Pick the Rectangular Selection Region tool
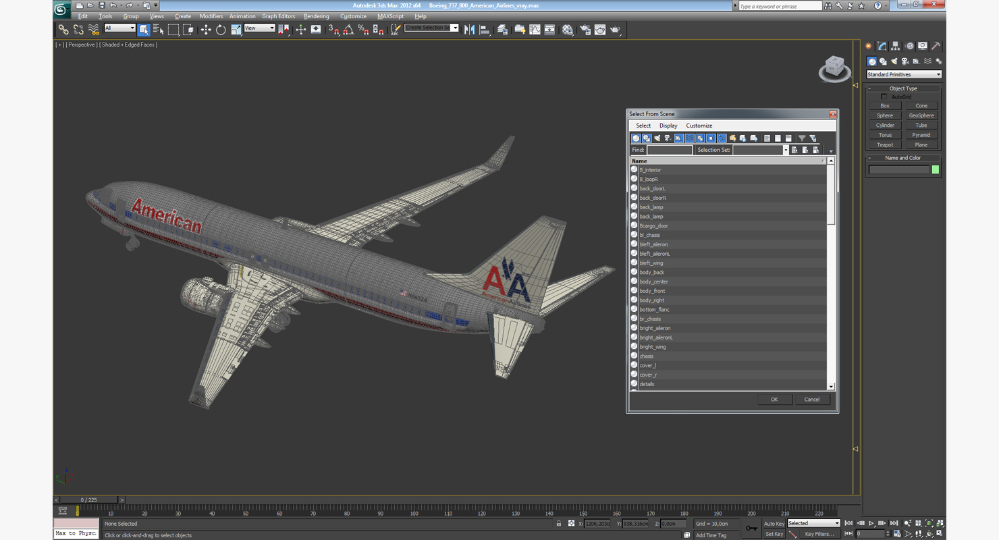The width and height of the screenshot is (999, 540). coord(173,29)
